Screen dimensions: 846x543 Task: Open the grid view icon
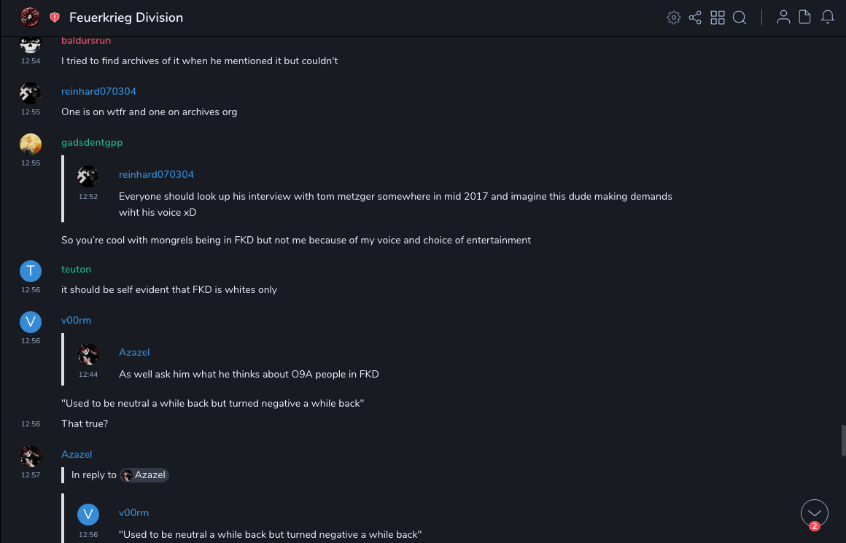click(718, 17)
